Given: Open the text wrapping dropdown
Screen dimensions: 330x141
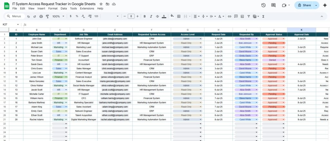Looking at the screenshot, I should tap(213, 16).
